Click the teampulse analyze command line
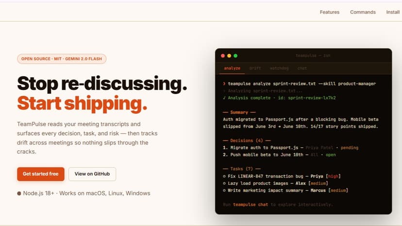 point(299,84)
